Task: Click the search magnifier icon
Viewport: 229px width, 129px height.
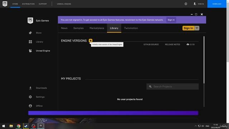Action: click(150, 87)
